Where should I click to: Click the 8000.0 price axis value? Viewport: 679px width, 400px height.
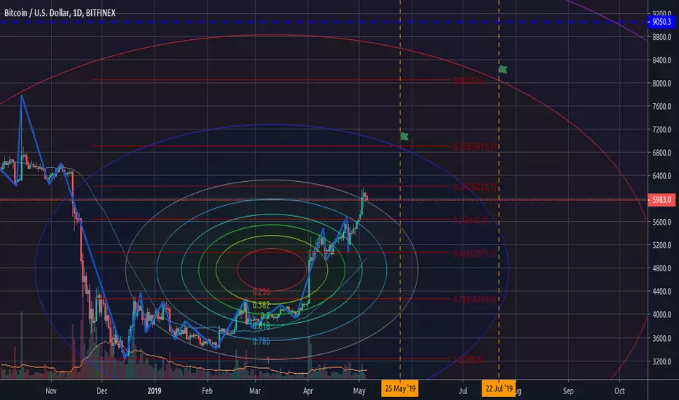pos(662,84)
